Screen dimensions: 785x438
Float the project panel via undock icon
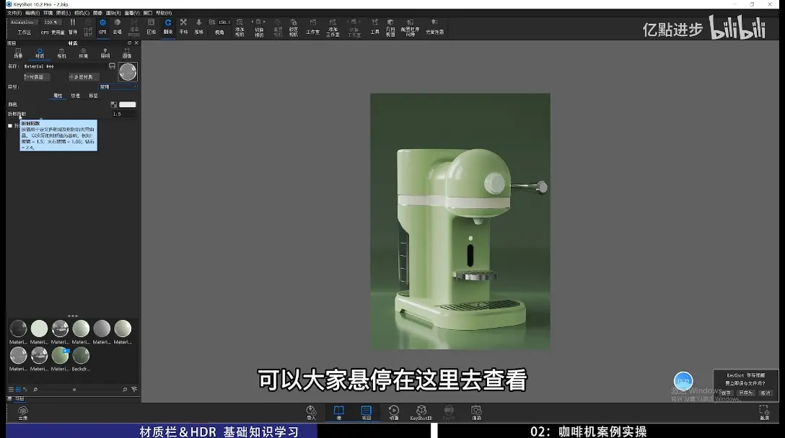click(129, 43)
